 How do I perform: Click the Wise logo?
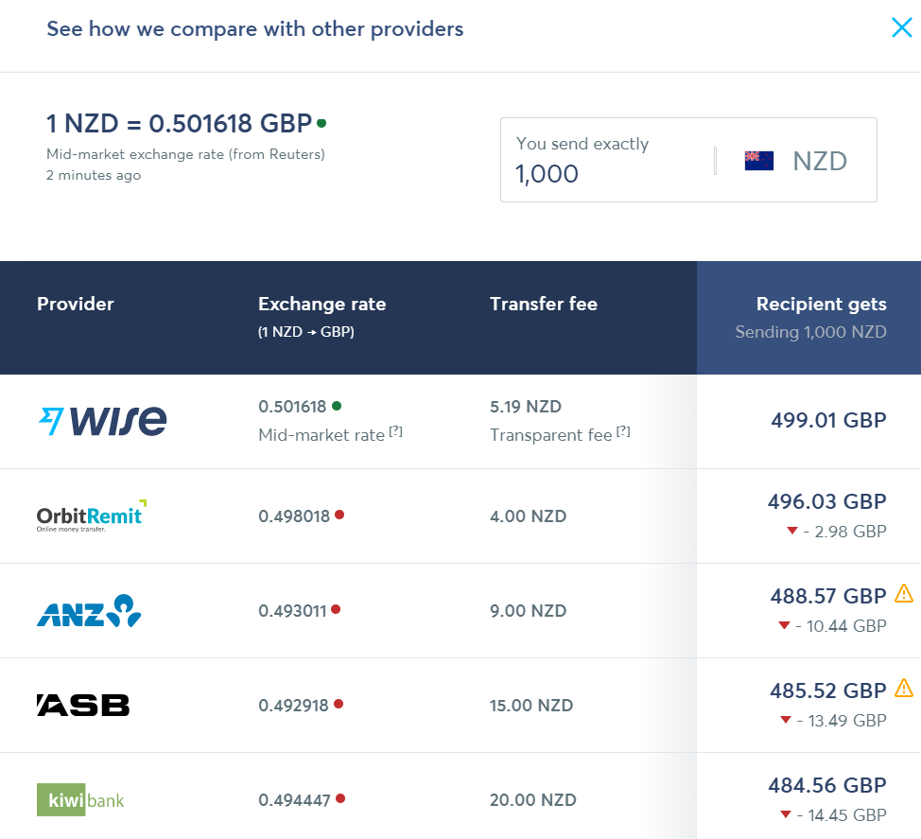pos(102,421)
